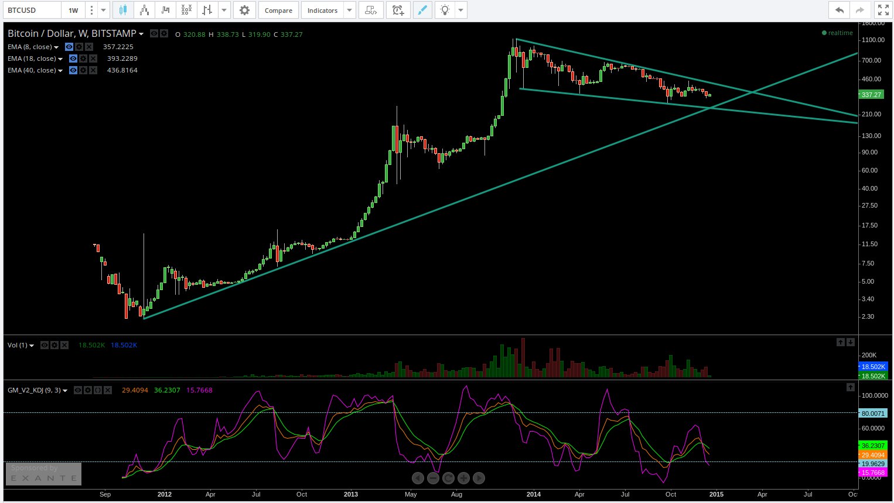894x503 pixels.
Task: Open settings for Bitcoin / Dollar series
Action: tap(164, 34)
